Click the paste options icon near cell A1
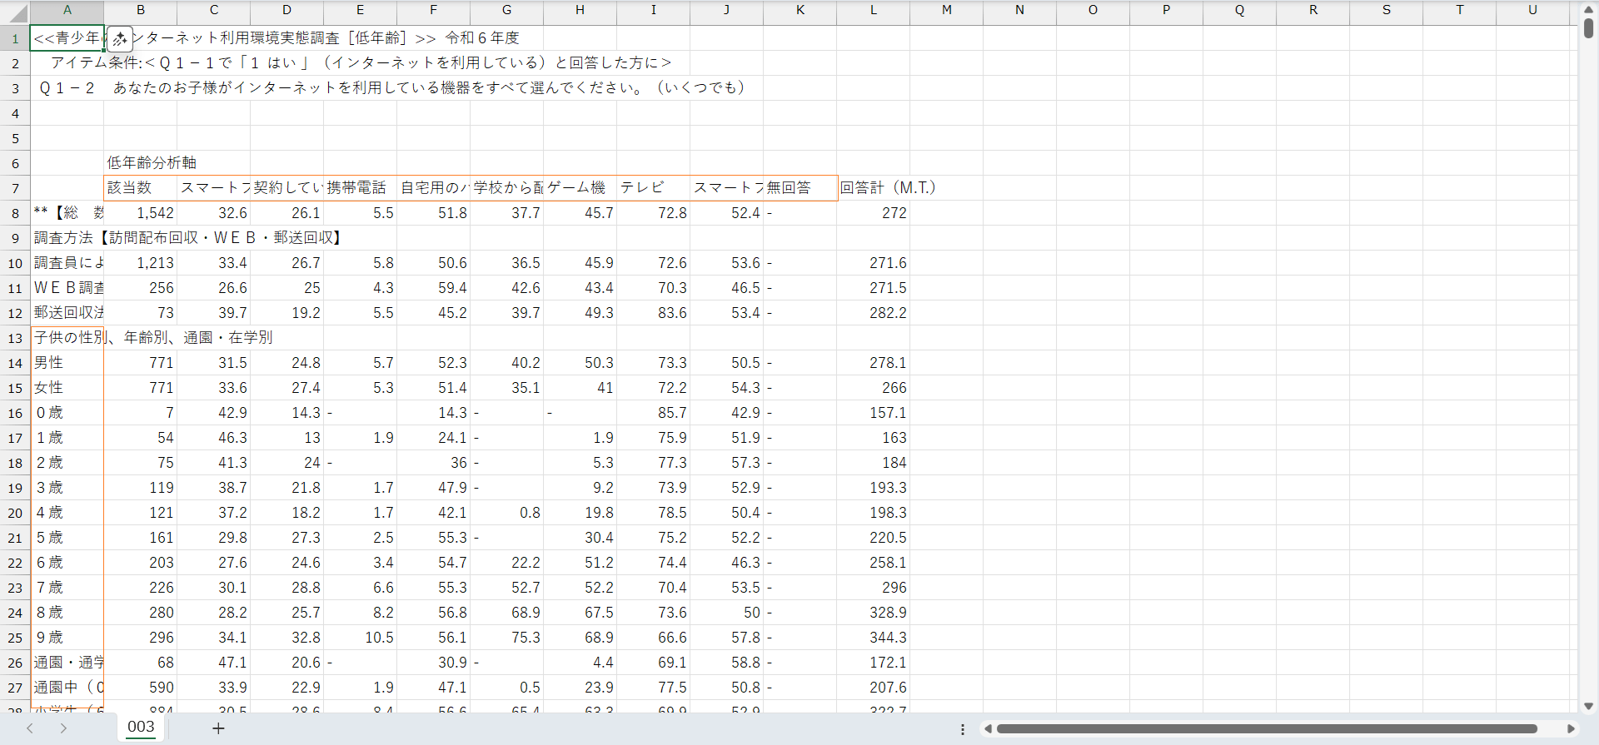The width and height of the screenshot is (1599, 745). (x=120, y=38)
